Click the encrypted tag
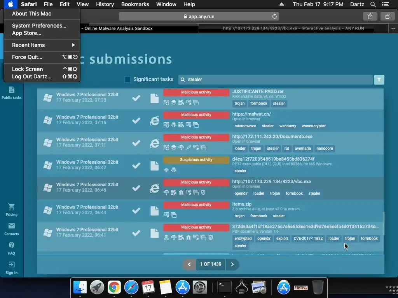 243,239
